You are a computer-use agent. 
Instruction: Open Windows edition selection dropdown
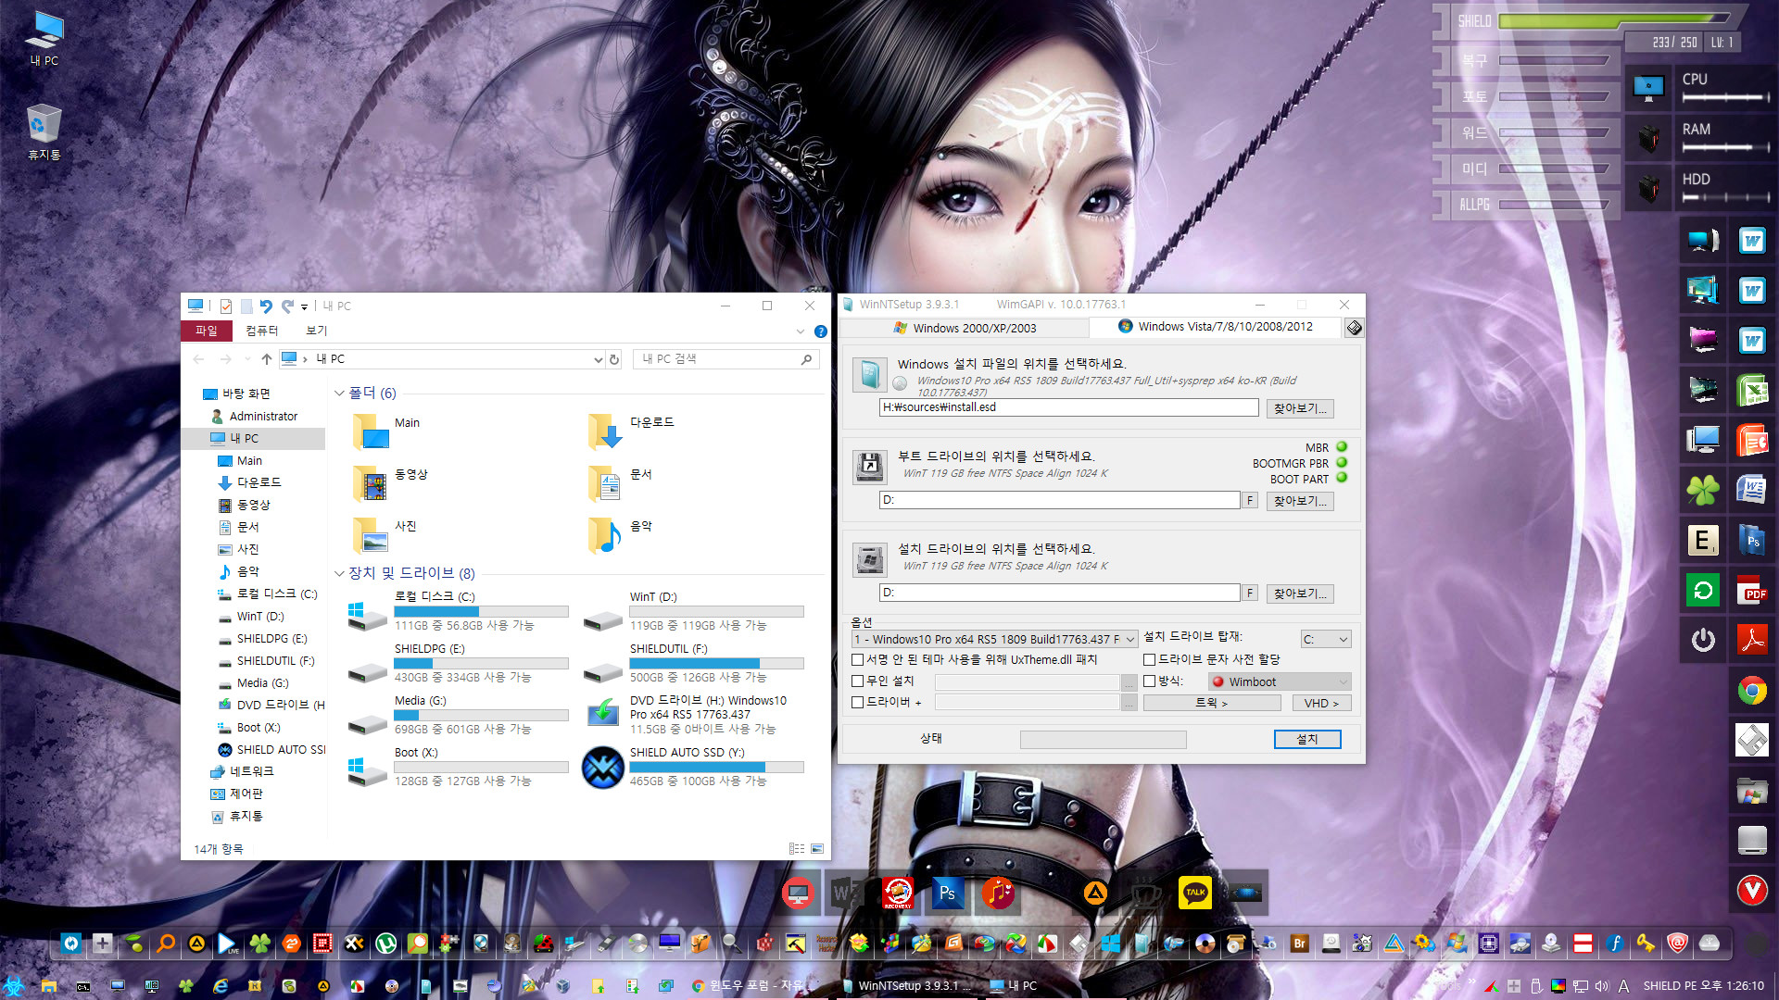pos(994,640)
